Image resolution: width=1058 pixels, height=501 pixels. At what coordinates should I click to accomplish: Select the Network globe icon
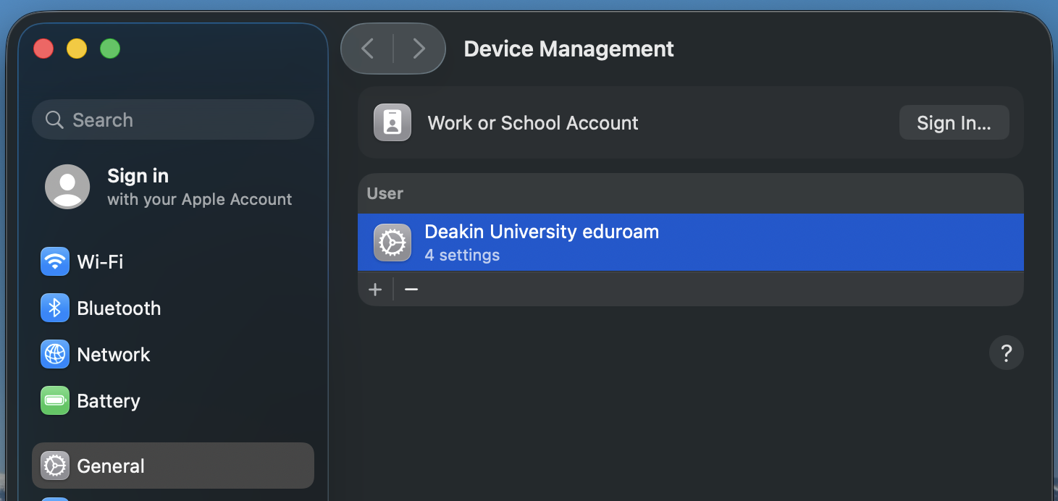point(55,355)
